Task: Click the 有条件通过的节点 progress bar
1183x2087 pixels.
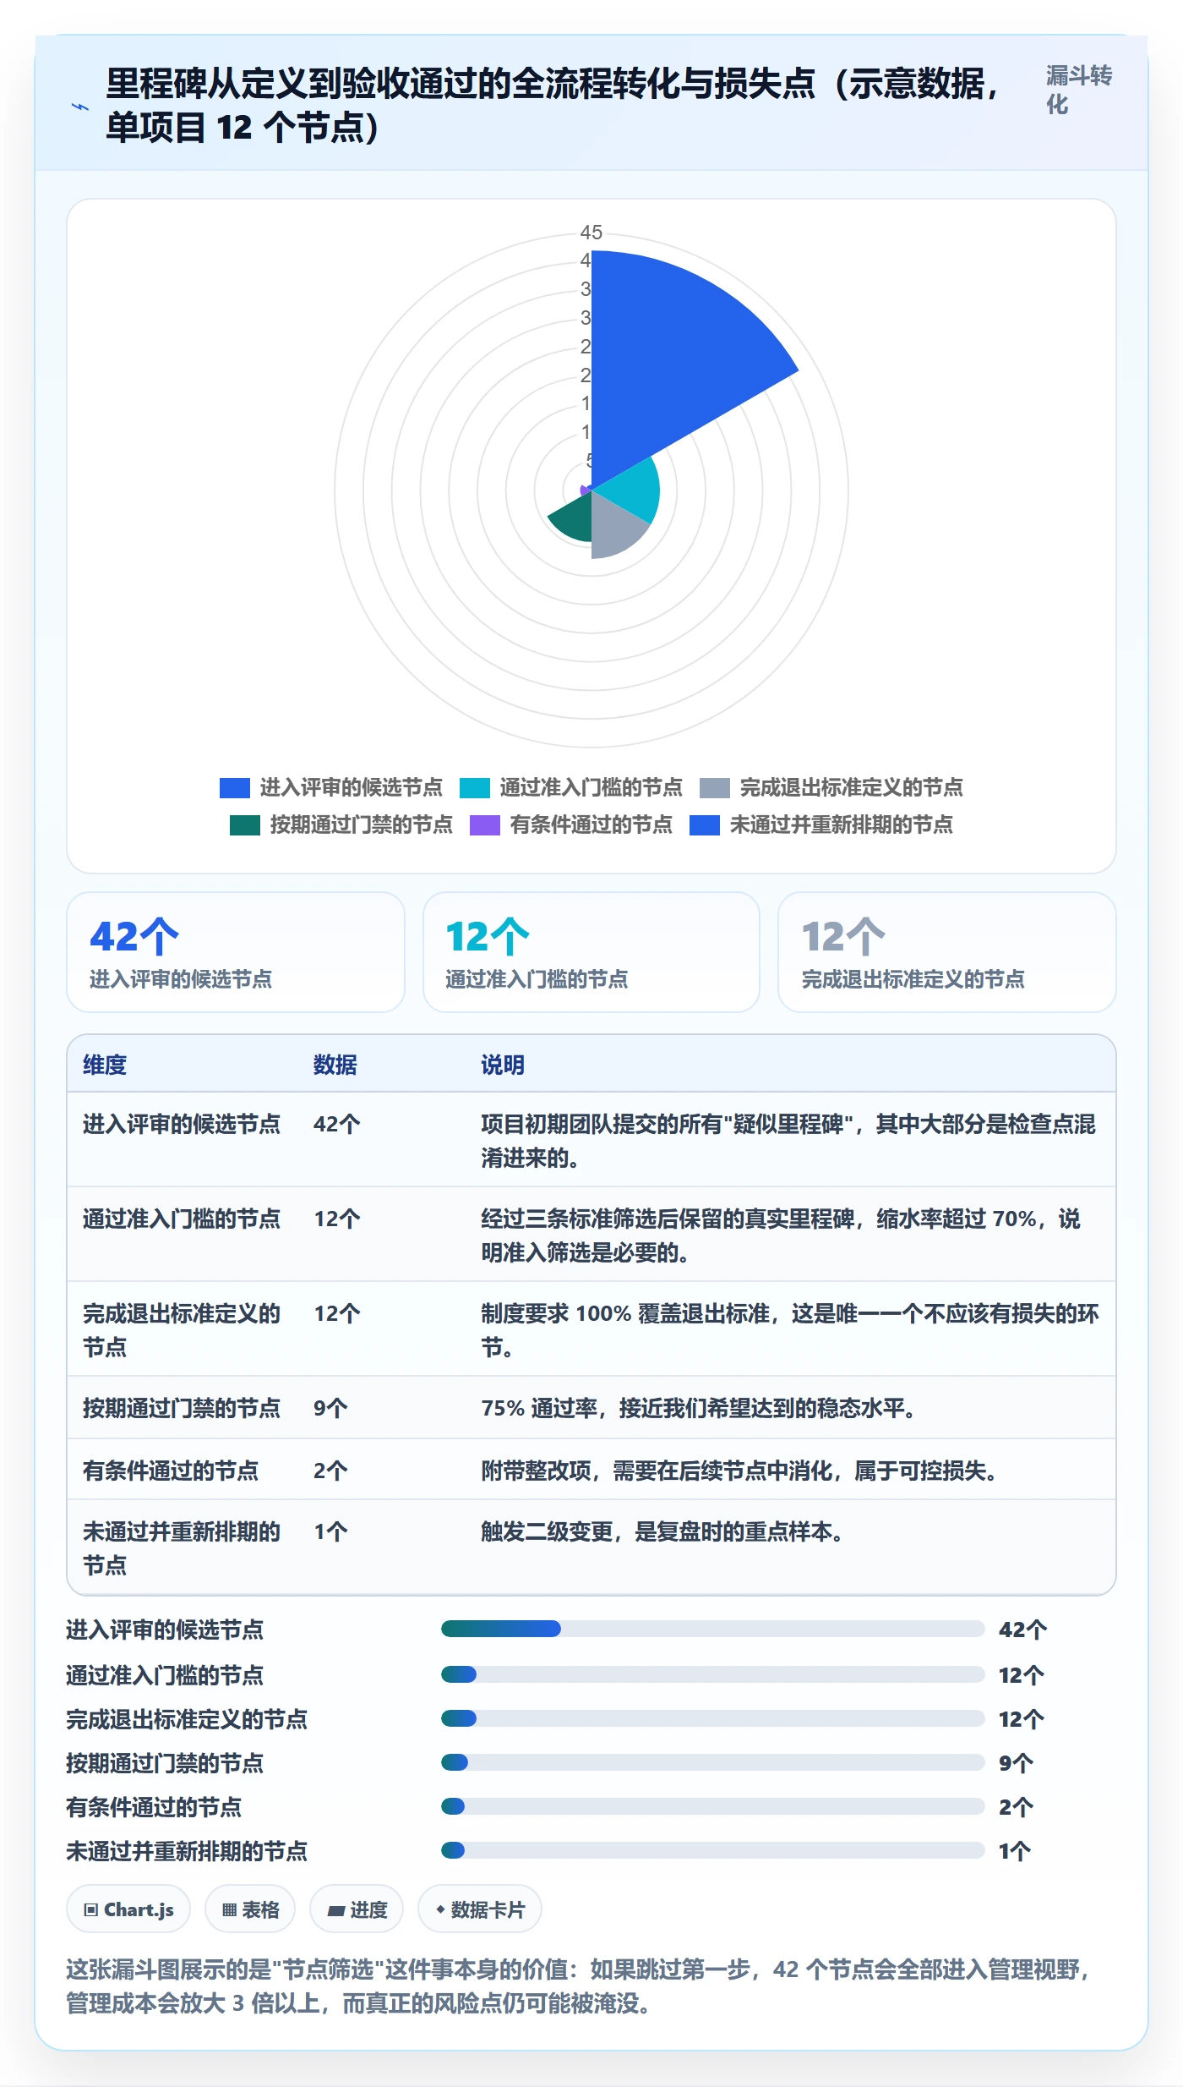Action: point(713,1806)
